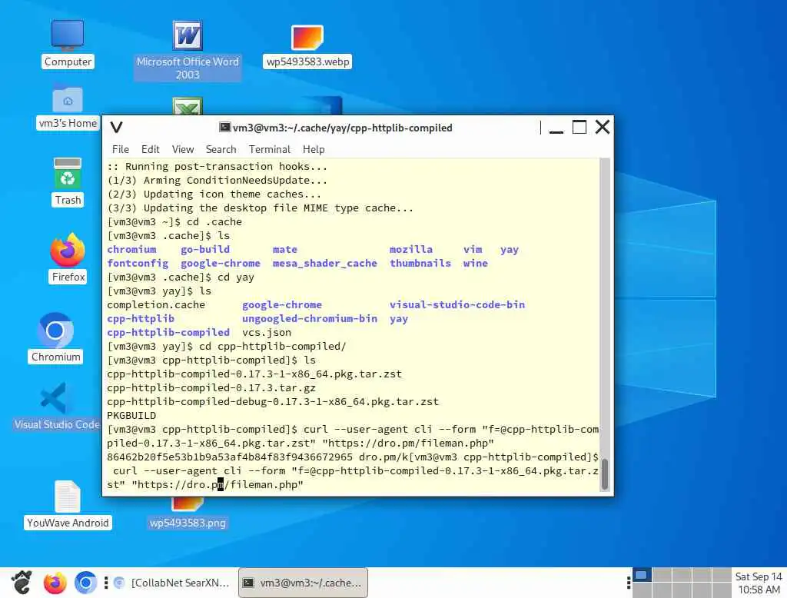Open the Terminal menu

270,150
